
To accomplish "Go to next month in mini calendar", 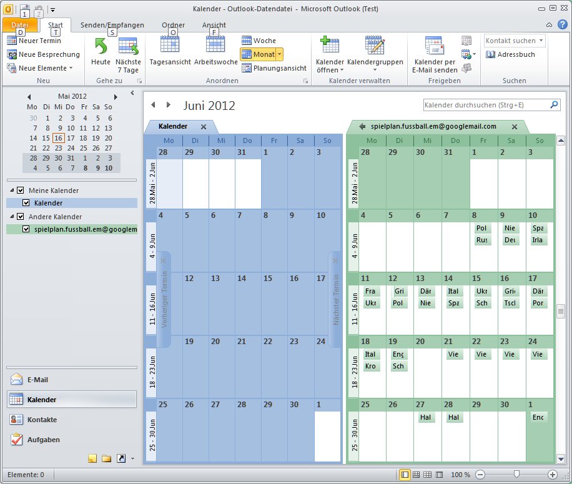I will point(116,97).
